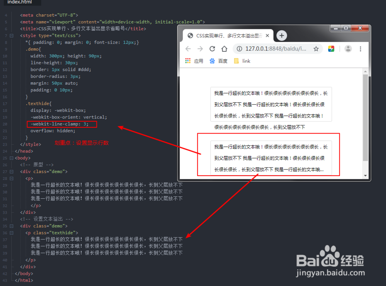The width and height of the screenshot is (386, 286).
Task: Click the site info icon in address bar
Action: 239,49
